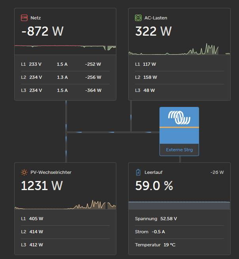This screenshot has width=239, height=259.
Task: Open the Externe Strg link
Action: pos(179,150)
